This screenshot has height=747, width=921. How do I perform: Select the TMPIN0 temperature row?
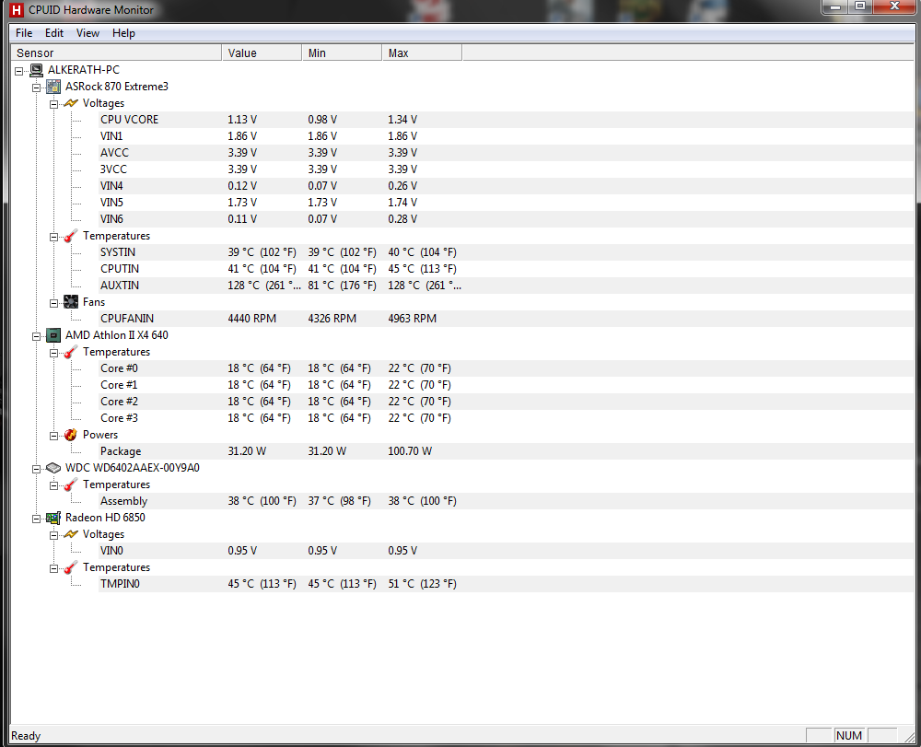click(507, 584)
